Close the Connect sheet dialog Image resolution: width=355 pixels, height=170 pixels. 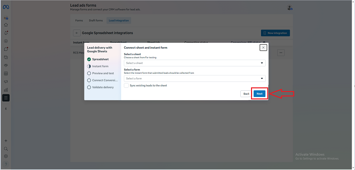click(x=263, y=48)
